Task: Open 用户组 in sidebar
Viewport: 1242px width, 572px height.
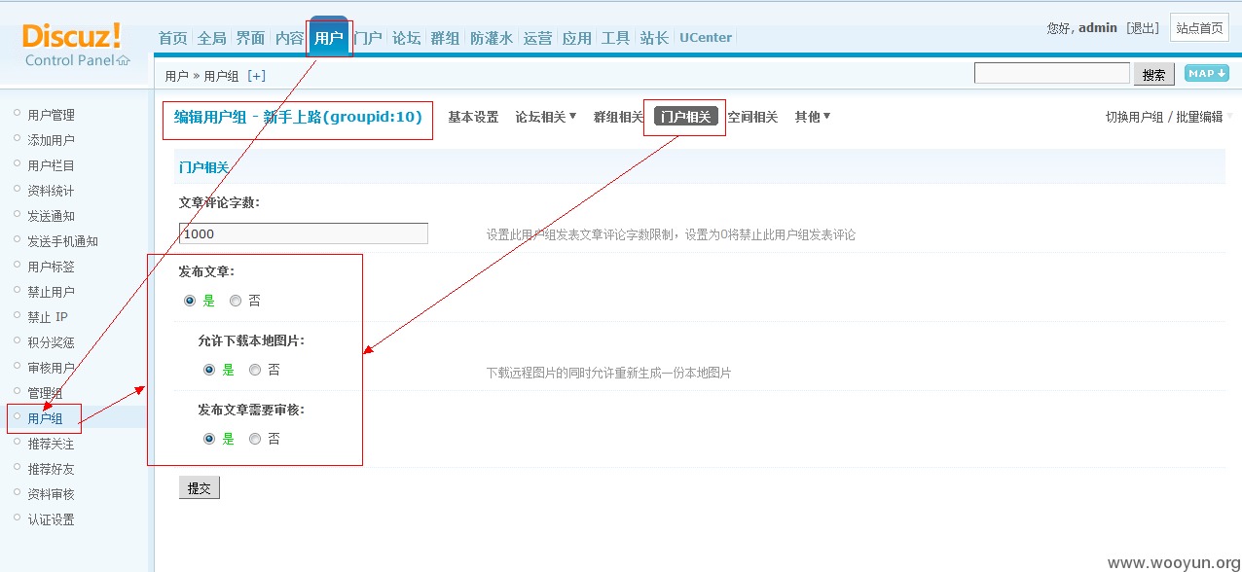Action: pos(45,418)
